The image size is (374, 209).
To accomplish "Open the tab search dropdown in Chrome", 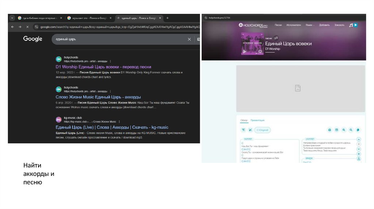I will pos(12,18).
